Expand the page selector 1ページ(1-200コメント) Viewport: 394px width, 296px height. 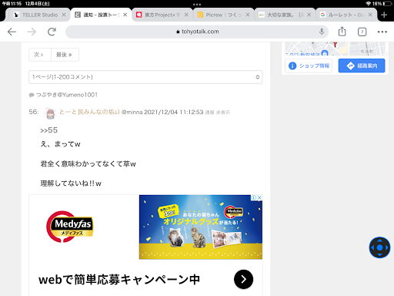[x=145, y=77]
